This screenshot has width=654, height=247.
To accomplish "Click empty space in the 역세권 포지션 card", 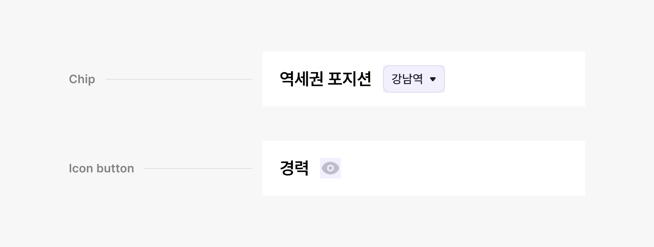I will (x=516, y=79).
